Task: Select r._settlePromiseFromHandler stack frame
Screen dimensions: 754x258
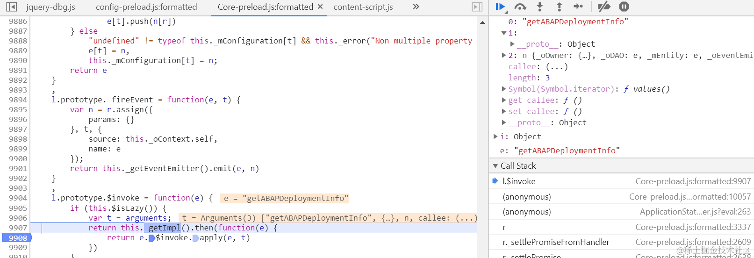Action: [x=621, y=242]
